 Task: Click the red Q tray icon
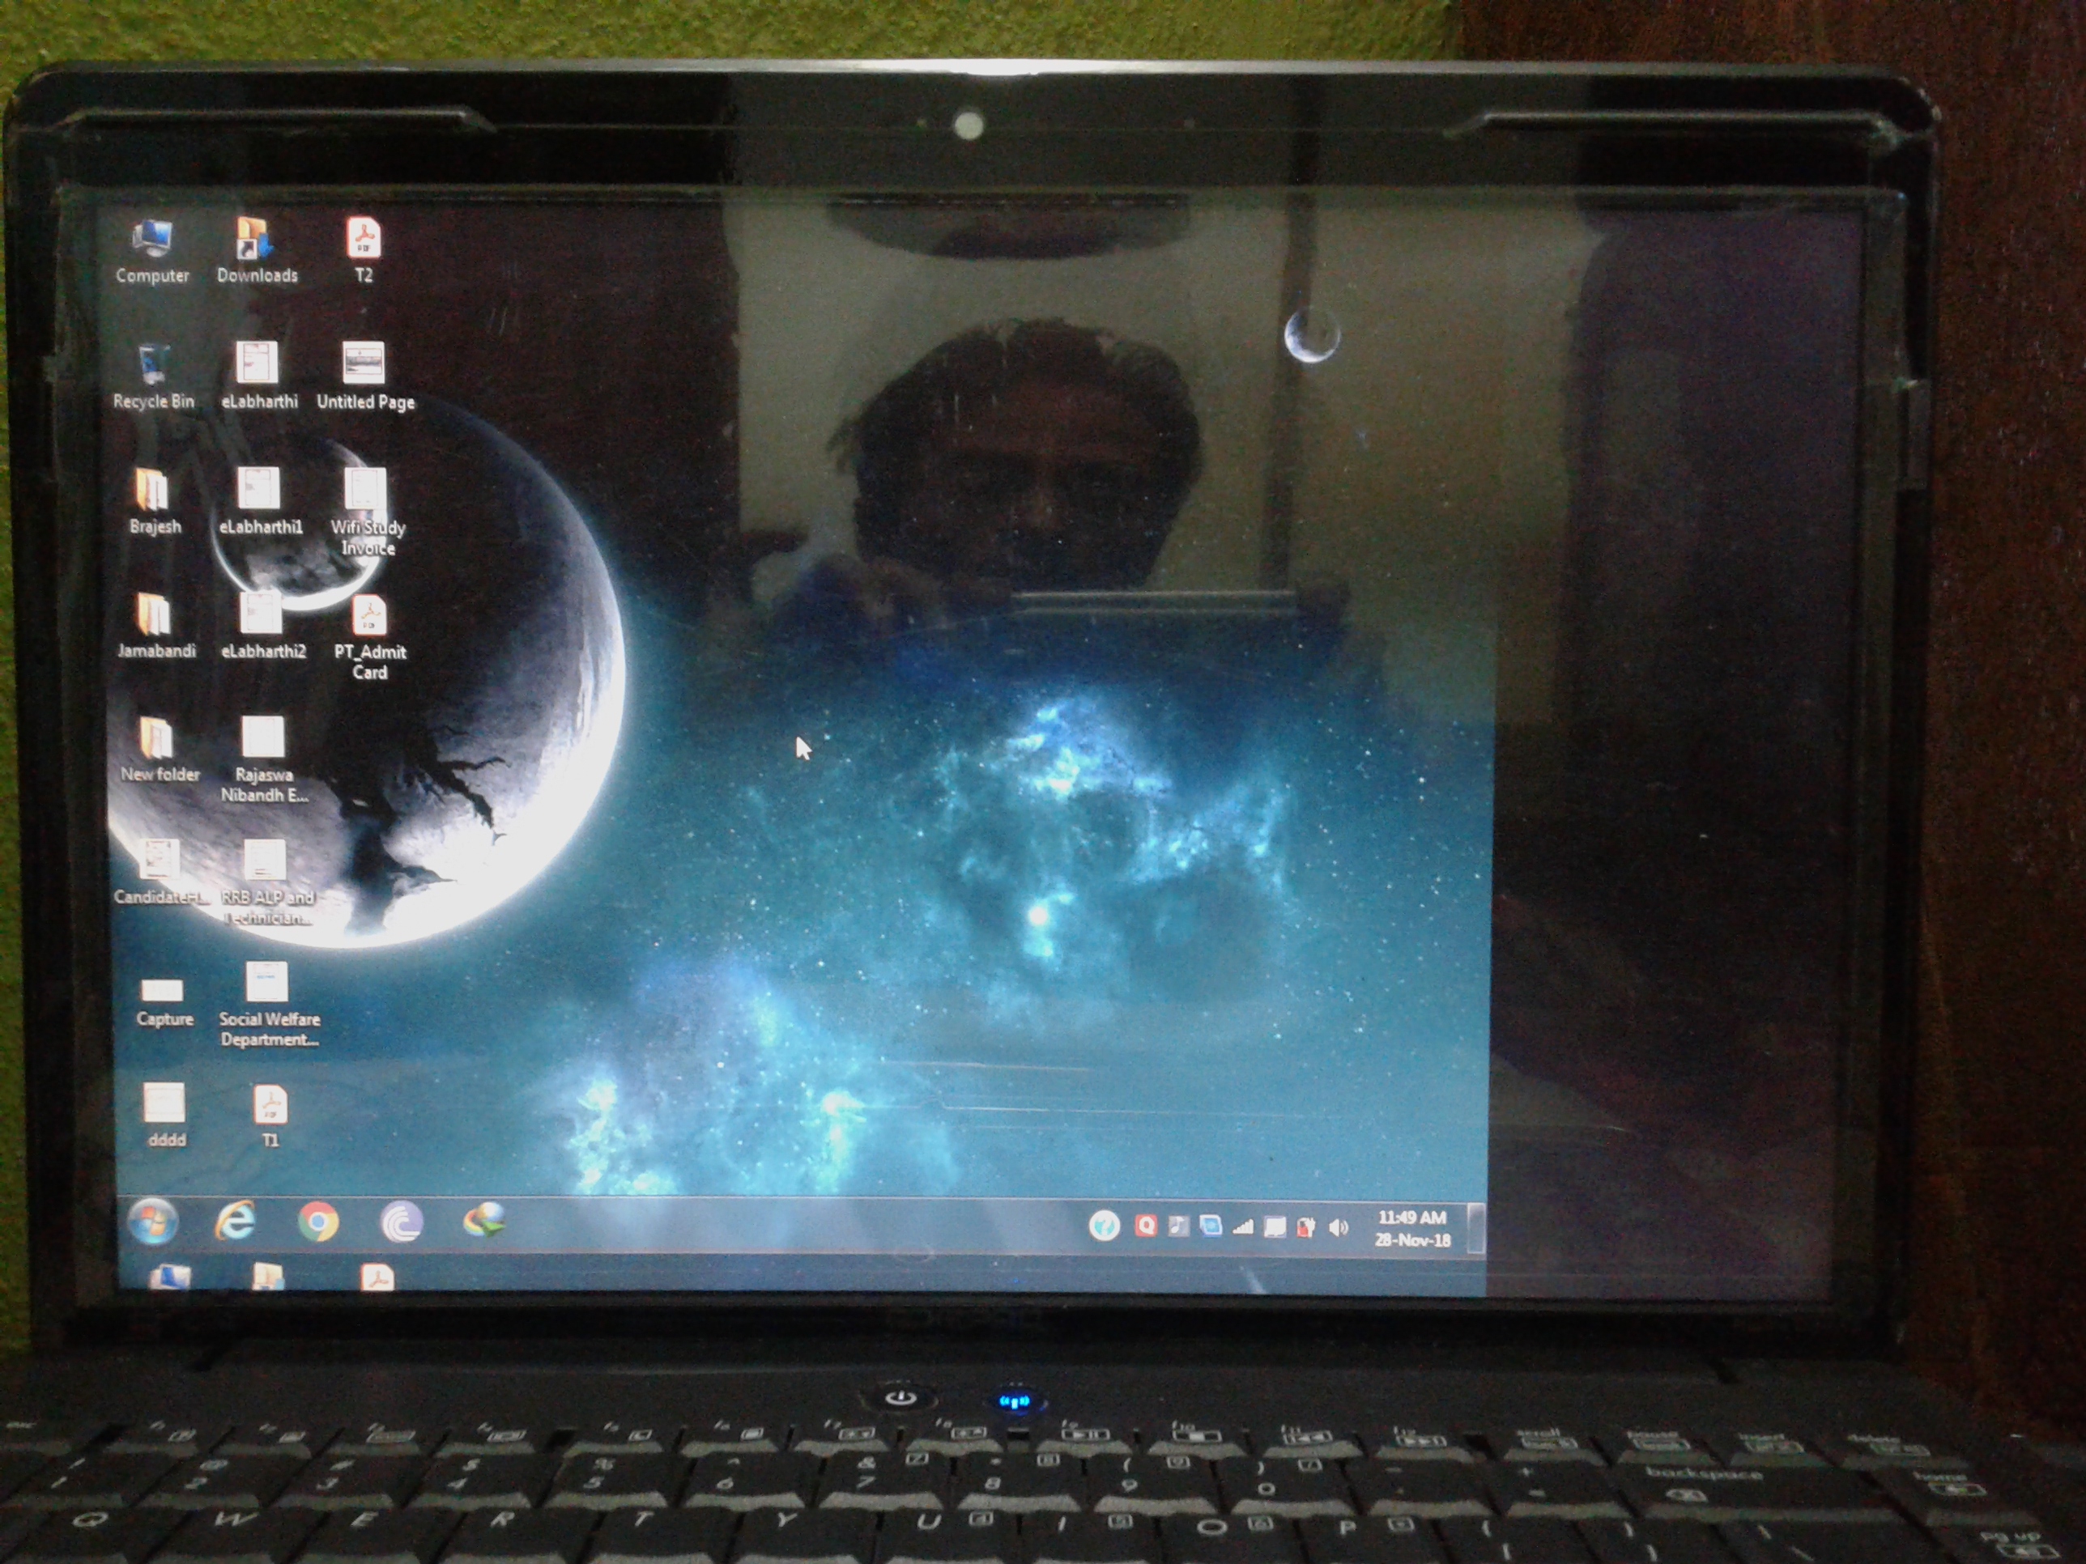pyautogui.click(x=1146, y=1226)
